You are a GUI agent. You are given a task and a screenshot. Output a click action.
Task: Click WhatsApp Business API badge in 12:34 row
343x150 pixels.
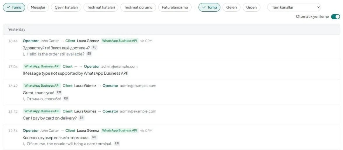[120, 131]
